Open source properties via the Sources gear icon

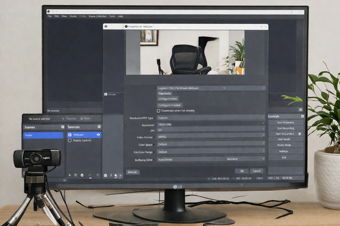[82, 175]
